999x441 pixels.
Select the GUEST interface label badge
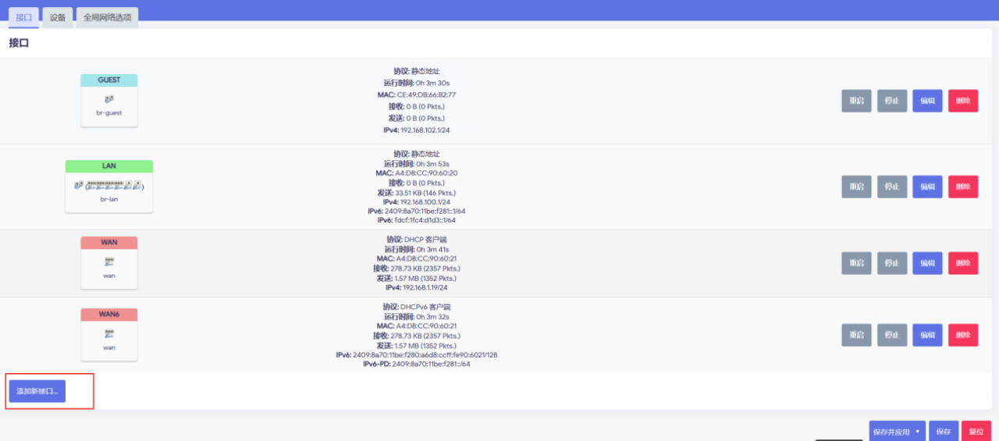coord(109,80)
